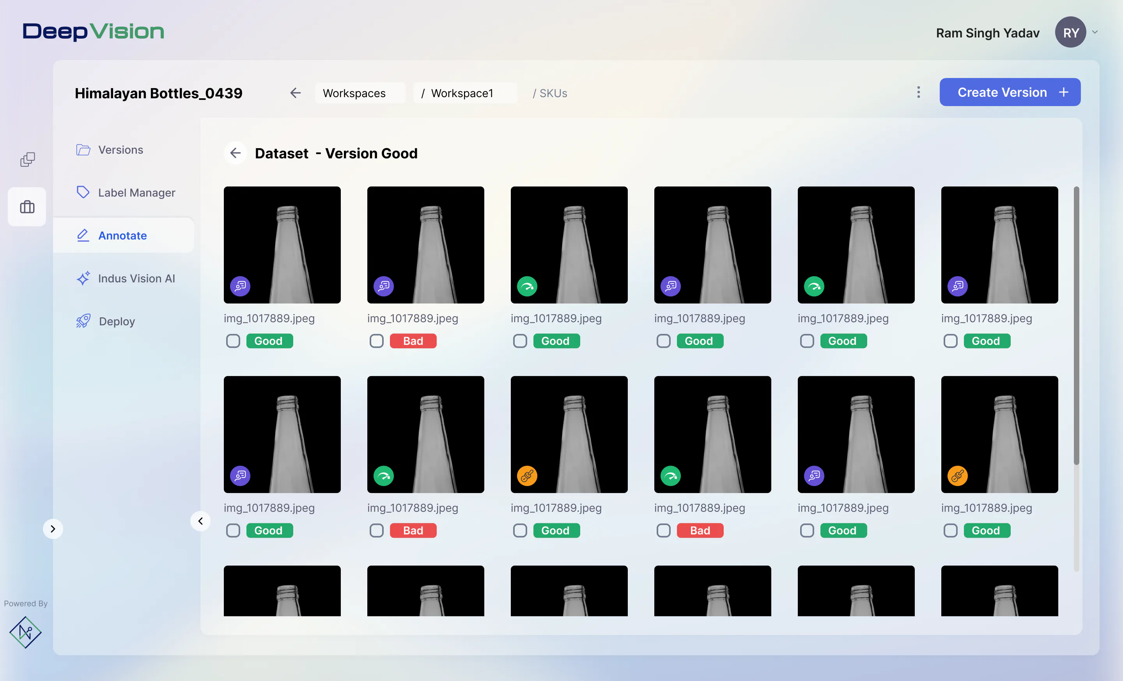Check the box next to first Good label

point(233,341)
